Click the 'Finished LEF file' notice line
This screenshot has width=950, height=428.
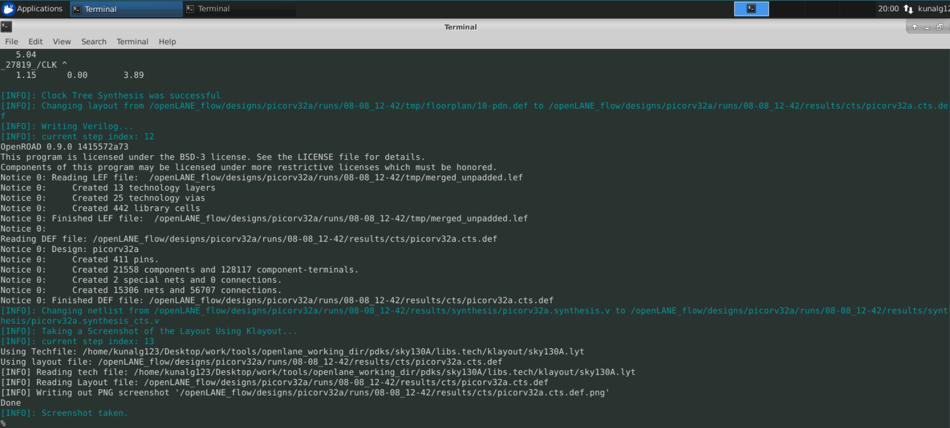264,218
